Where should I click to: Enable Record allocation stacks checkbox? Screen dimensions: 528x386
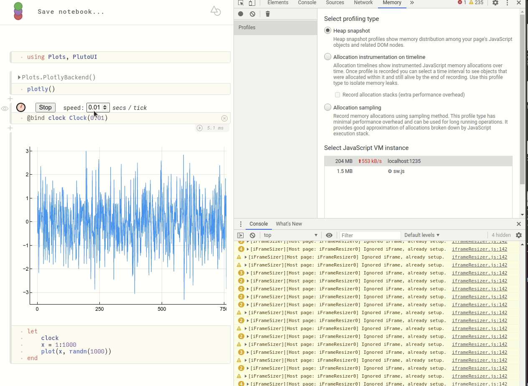coord(338,95)
